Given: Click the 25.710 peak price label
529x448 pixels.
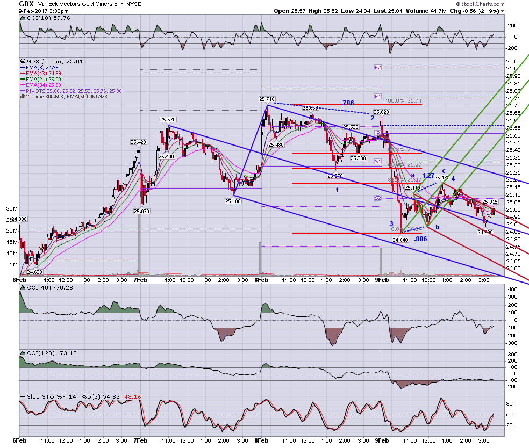Looking at the screenshot, I should (x=267, y=99).
